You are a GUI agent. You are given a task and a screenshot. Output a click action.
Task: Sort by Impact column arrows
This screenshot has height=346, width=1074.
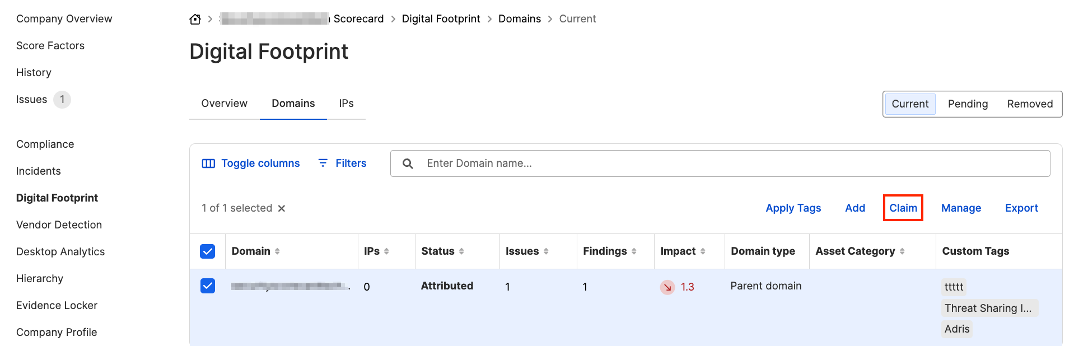703,251
